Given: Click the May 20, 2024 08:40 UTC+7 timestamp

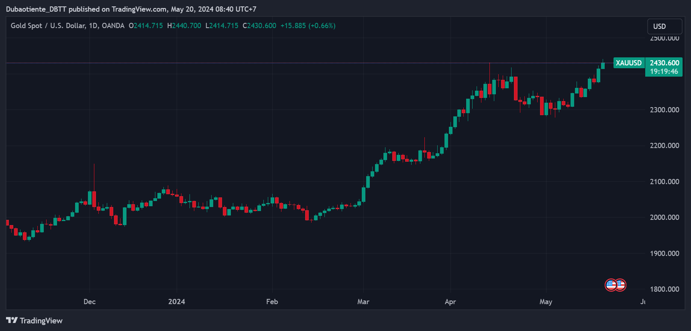Looking at the screenshot, I should pyautogui.click(x=214, y=9).
